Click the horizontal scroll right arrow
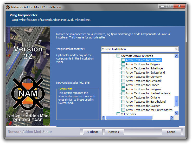192x144 pixels. pos(172,117)
